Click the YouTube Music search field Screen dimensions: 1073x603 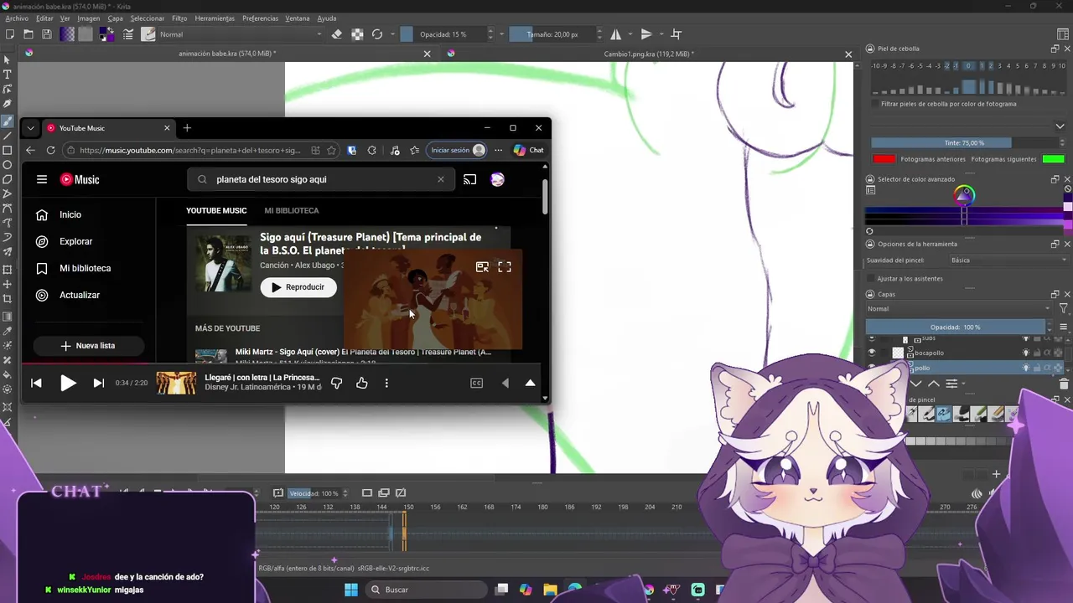(320, 179)
